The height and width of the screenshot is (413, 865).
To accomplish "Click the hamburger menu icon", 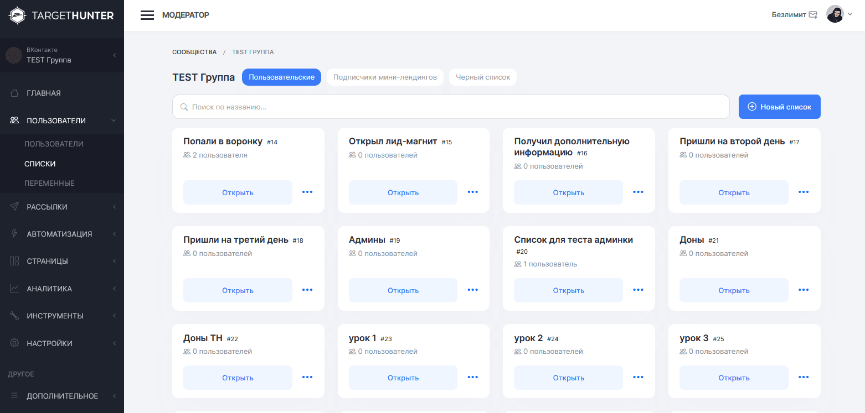I will point(147,15).
